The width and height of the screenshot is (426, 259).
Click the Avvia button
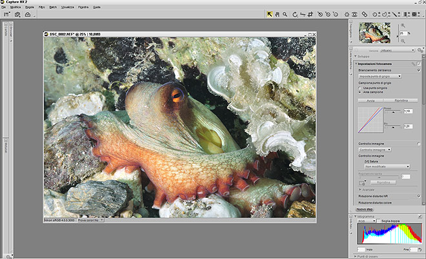(x=370, y=101)
